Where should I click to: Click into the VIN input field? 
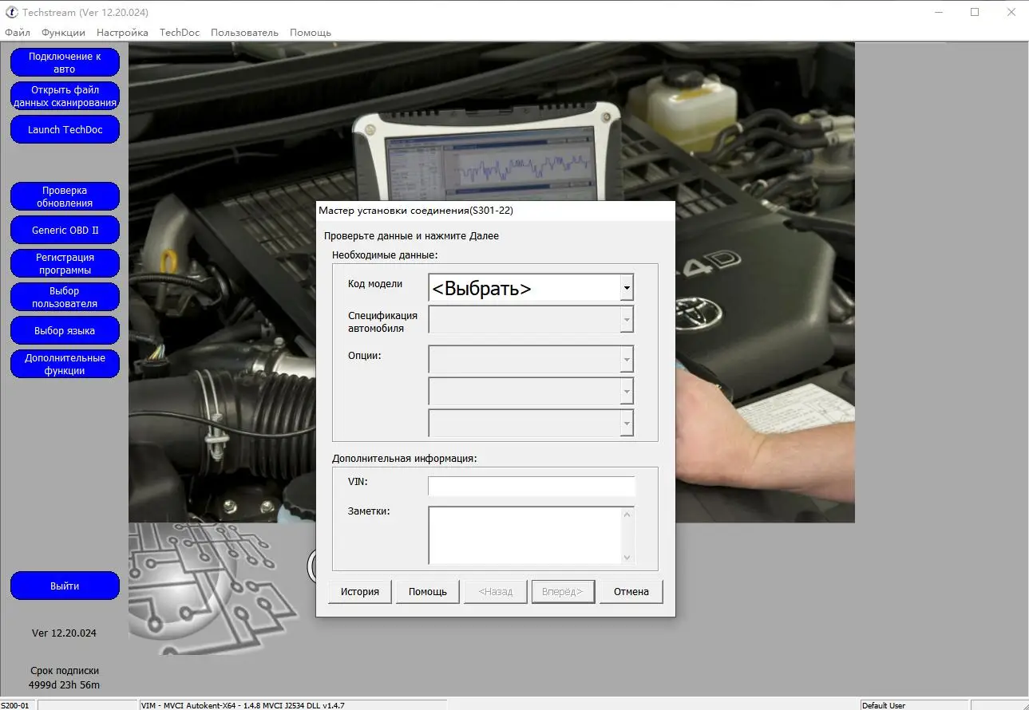[x=531, y=486]
